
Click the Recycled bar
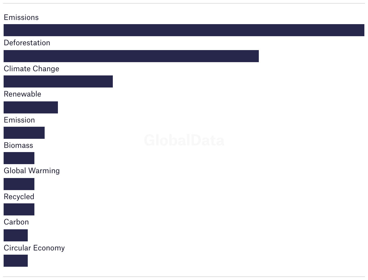click(x=19, y=209)
